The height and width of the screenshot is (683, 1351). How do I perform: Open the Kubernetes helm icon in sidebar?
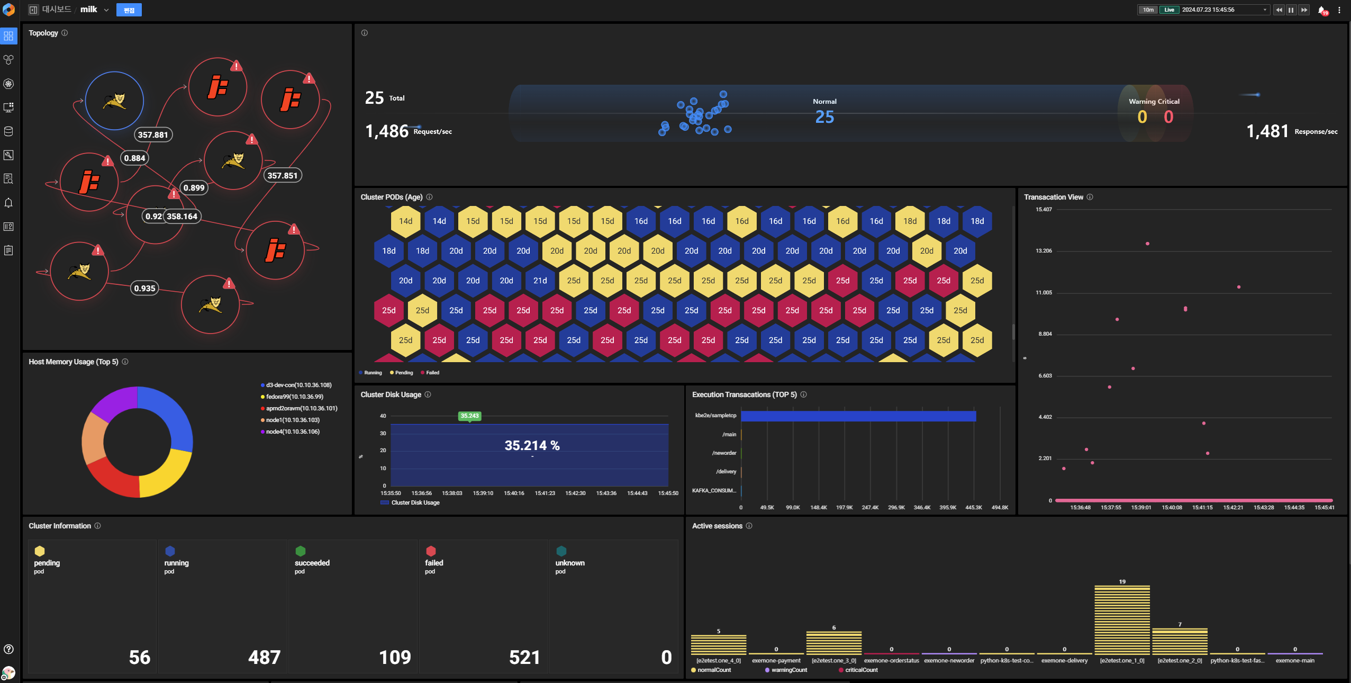coord(8,84)
